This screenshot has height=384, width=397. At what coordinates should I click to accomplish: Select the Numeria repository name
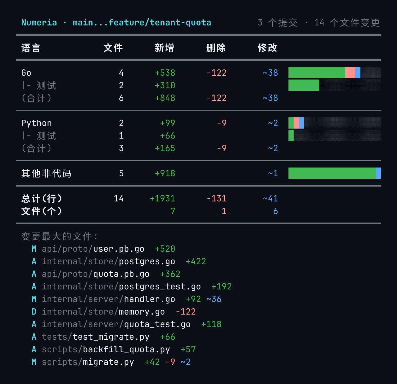pyautogui.click(x=39, y=23)
